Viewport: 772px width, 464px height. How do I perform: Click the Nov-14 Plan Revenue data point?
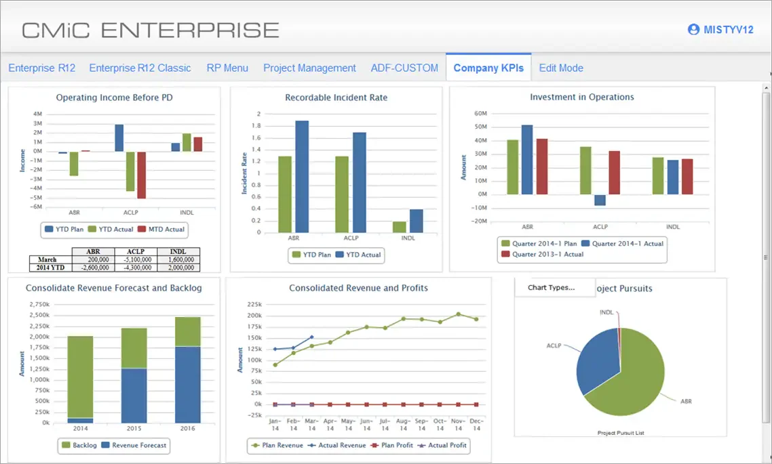pyautogui.click(x=459, y=314)
